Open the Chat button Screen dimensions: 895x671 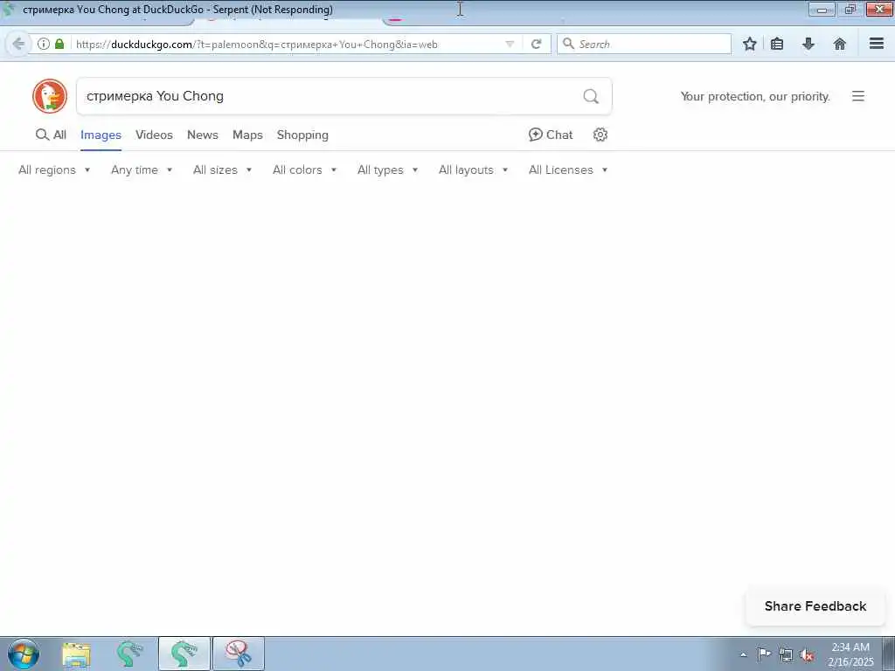tap(551, 135)
